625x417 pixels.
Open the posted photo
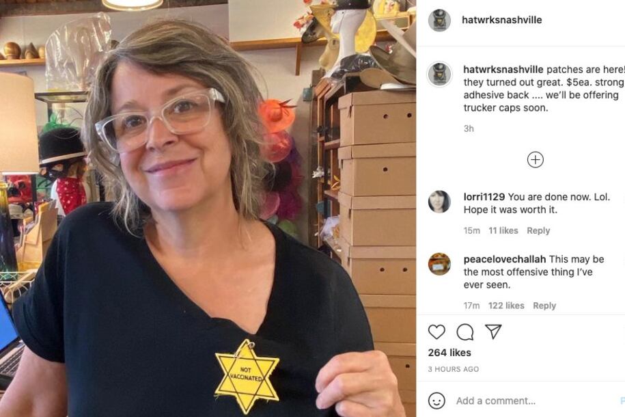[x=208, y=209]
